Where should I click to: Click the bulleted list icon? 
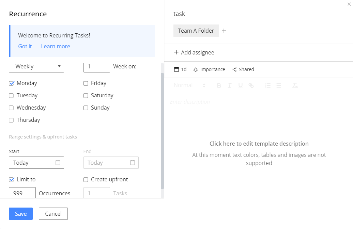(x=278, y=85)
